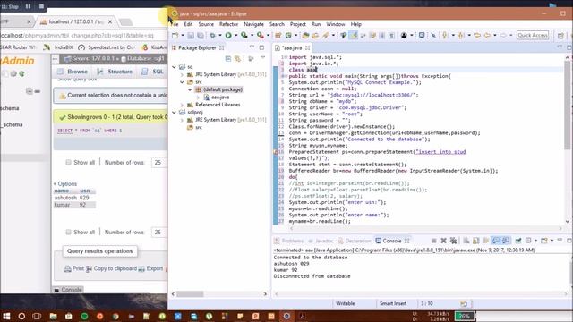This screenshot has height=322, width=573.
Task: Click the External Tools run icon
Action: pyautogui.click(x=260, y=36)
